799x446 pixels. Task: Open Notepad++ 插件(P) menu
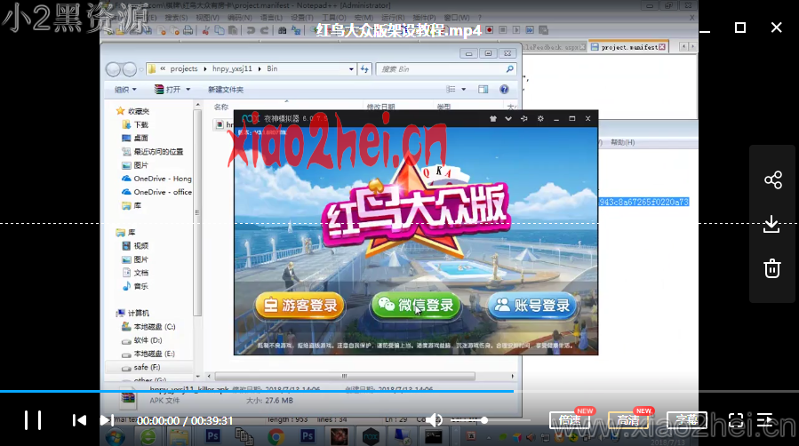(x=425, y=18)
